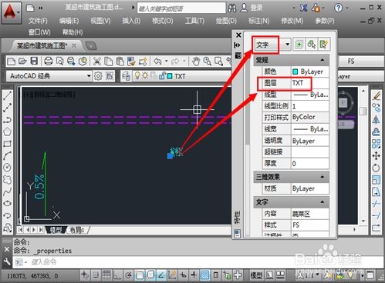Toggle Snap Mode in status bar
The image size is (385, 283).
pos(96,275)
